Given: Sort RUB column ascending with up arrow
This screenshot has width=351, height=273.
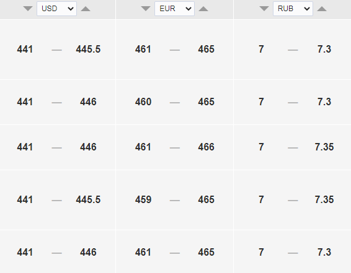Looking at the screenshot, I should pos(322,9).
